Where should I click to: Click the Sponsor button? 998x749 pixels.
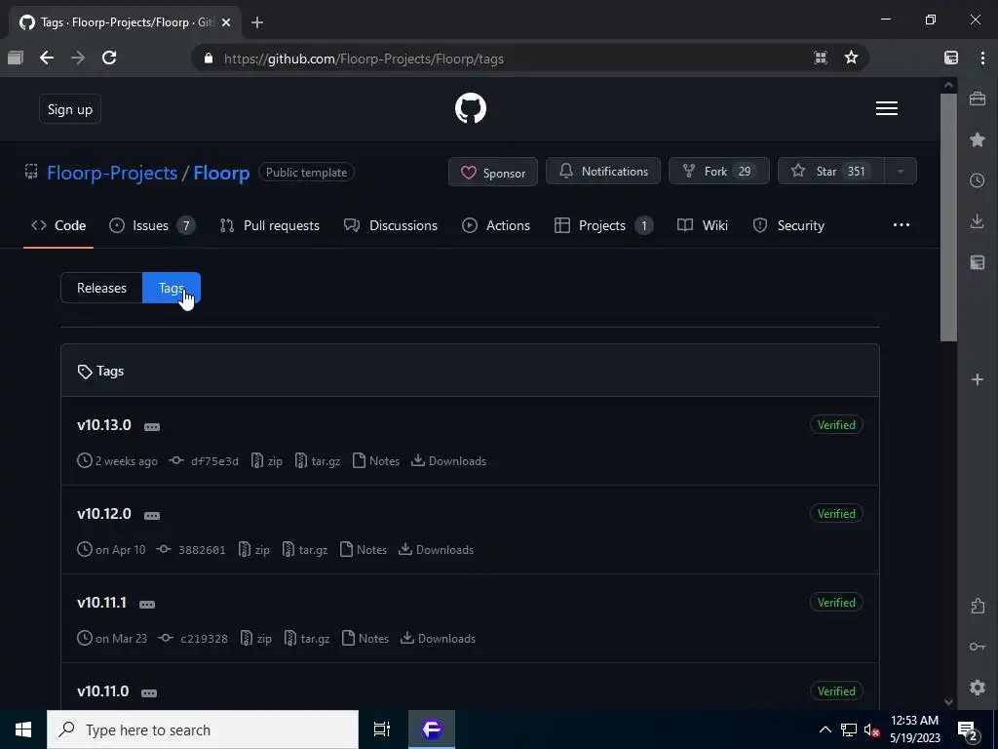click(492, 172)
